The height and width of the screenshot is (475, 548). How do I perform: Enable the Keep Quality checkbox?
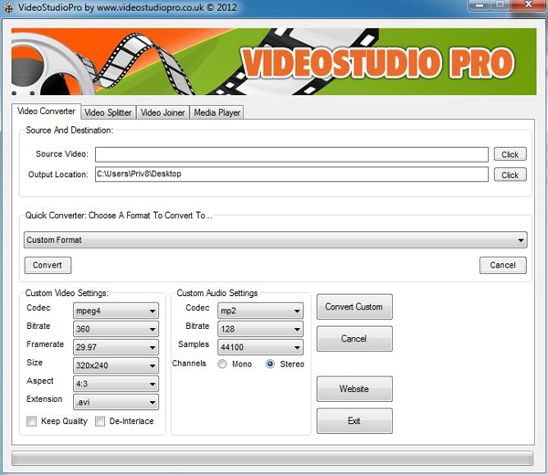(x=31, y=421)
